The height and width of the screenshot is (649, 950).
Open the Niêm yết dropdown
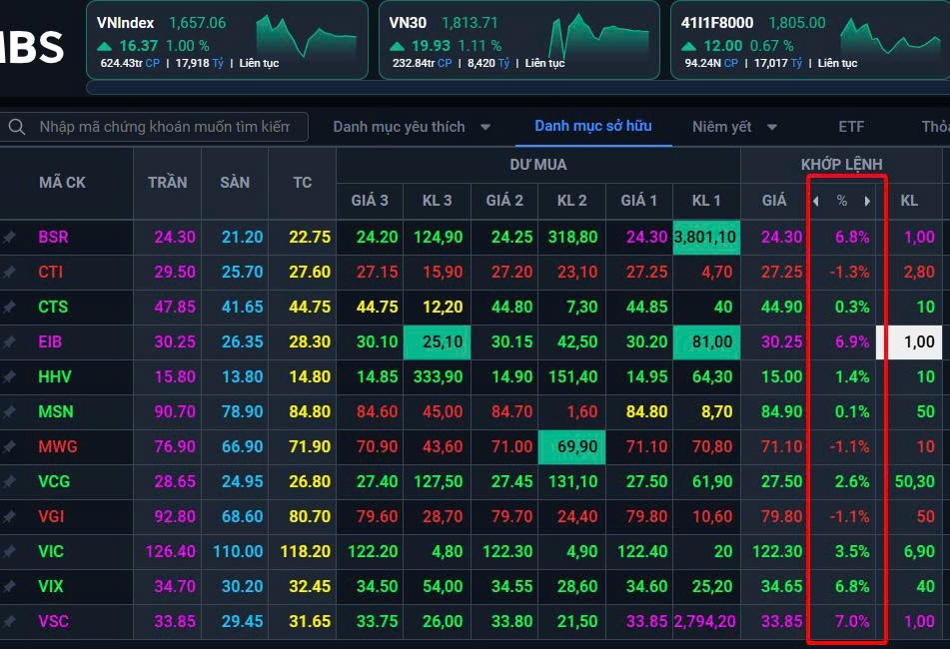tap(772, 127)
